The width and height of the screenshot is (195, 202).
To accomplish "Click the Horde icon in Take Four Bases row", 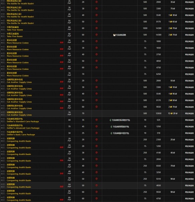I will point(96,28).
